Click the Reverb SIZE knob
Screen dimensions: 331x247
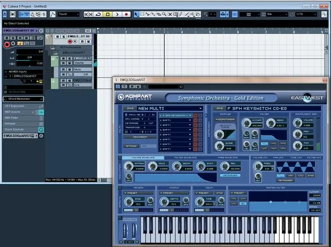click(x=128, y=202)
